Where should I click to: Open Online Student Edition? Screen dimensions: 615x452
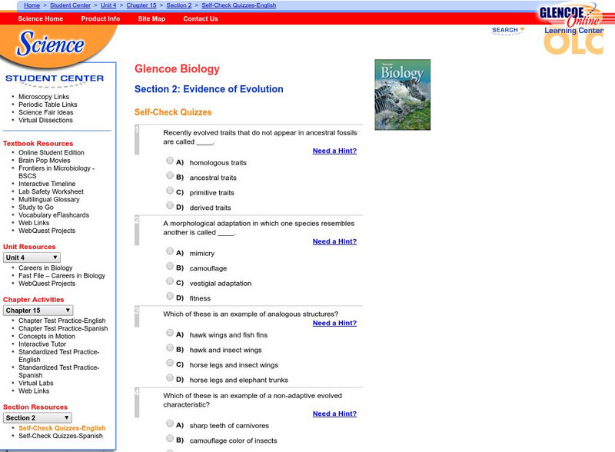pos(52,152)
